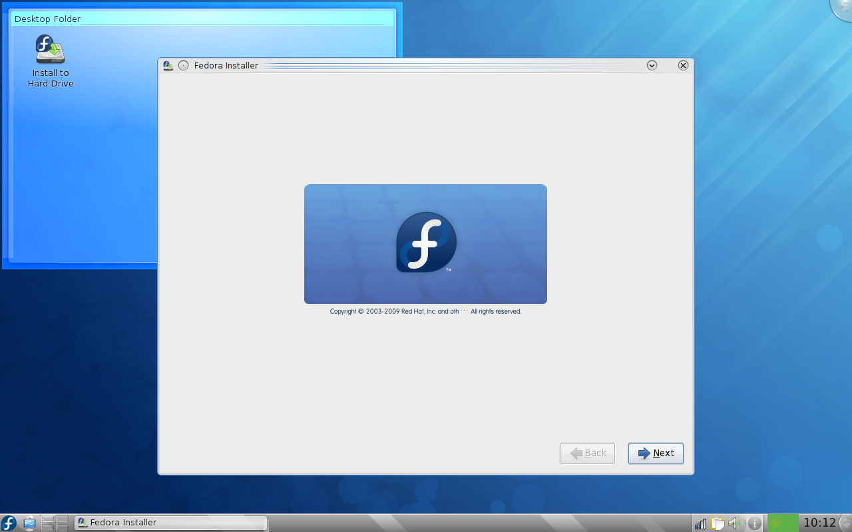The height and width of the screenshot is (532, 852).
Task: Click the Red Hat copyright notice text
Action: coord(425,311)
